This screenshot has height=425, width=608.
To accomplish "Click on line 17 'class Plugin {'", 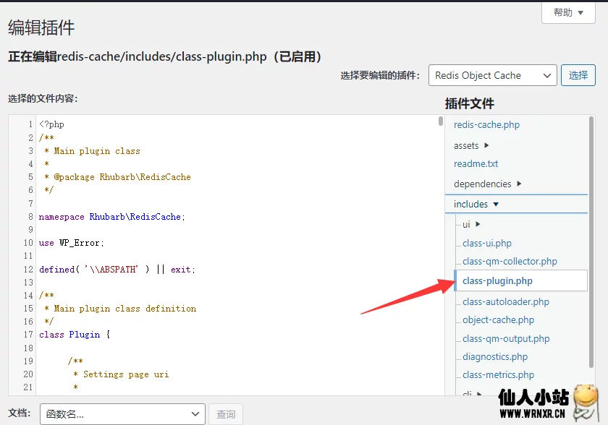I will click(x=75, y=335).
